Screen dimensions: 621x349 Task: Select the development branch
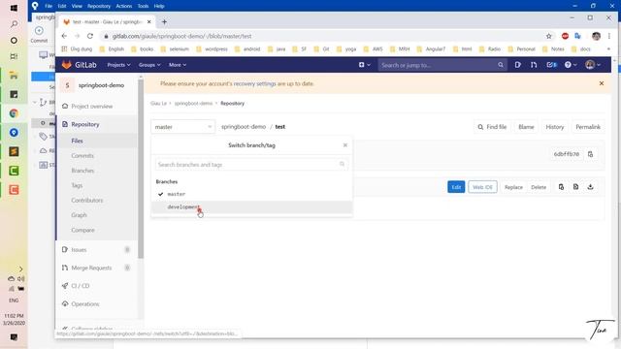tap(252, 206)
